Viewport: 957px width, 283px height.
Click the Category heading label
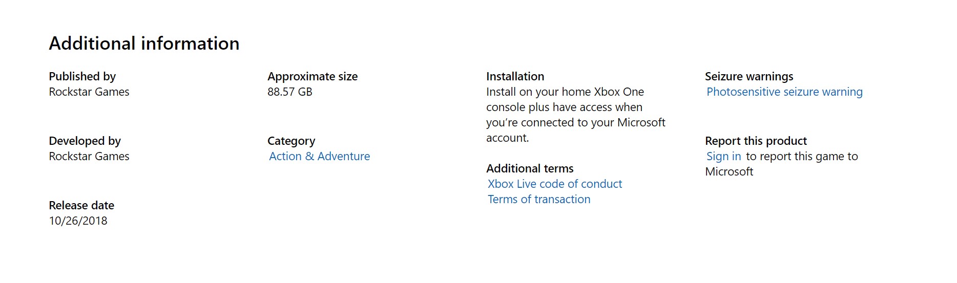click(291, 141)
